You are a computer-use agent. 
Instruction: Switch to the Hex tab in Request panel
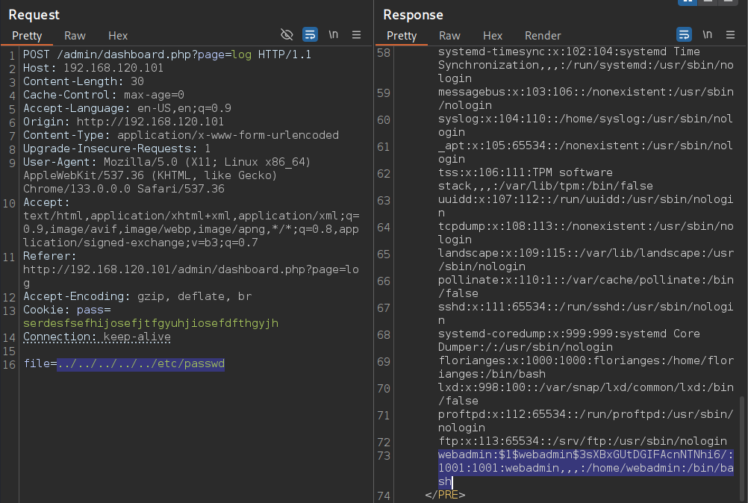coord(118,36)
